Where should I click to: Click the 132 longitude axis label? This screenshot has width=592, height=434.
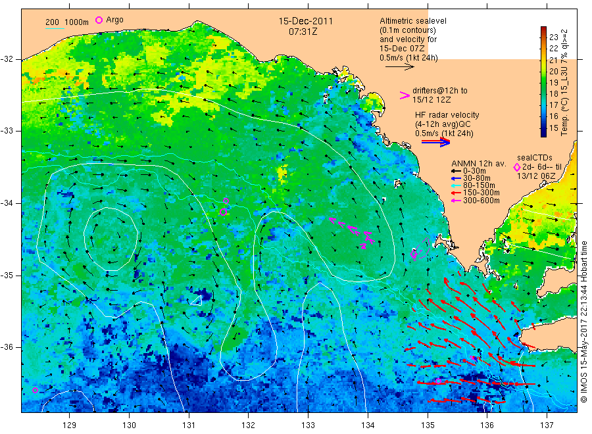point(249,425)
